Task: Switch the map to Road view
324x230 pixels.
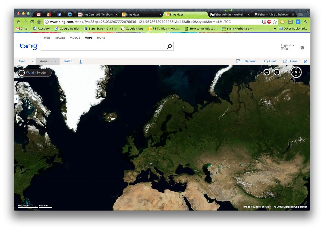Action: tap(21, 61)
